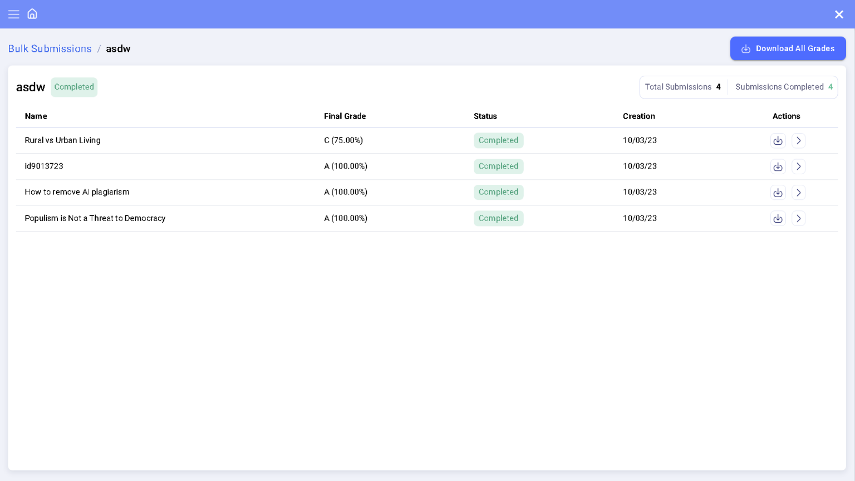Viewport: 855px width, 481px height.
Task: Navigate back using Bulk Submissions breadcrumb
Action: click(50, 48)
